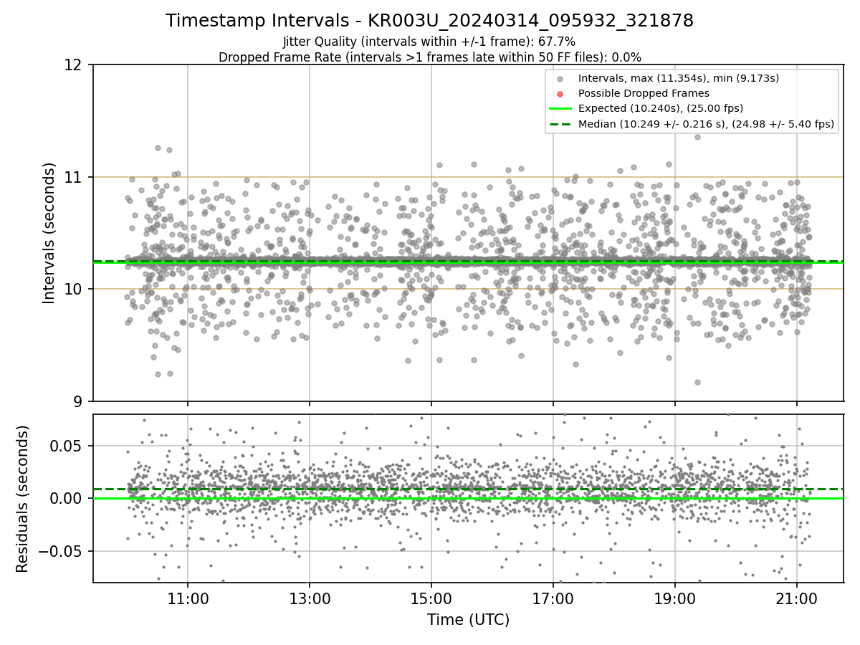The width and height of the screenshot is (860, 645).
Task: Click the legend entry 'Intervals, max (11.354s), min (9.173s)'
Action: (678, 78)
